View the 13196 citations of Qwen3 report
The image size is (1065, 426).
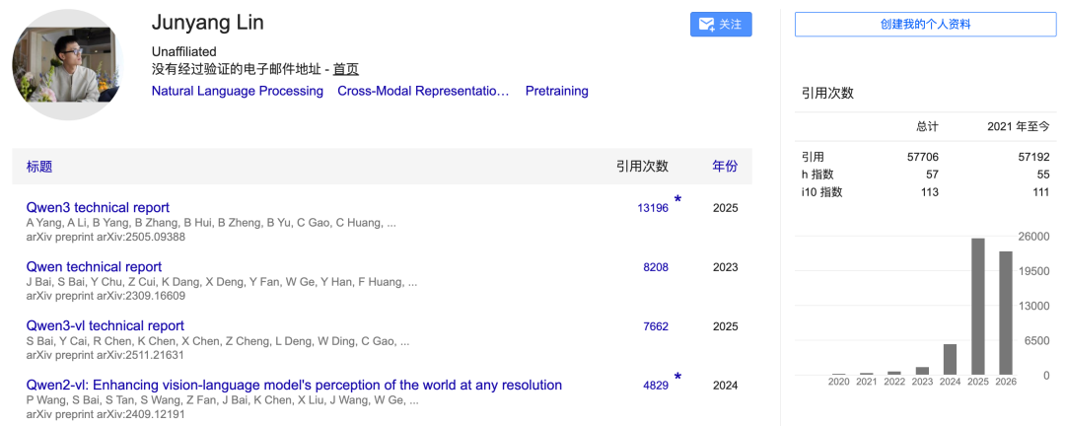click(x=653, y=208)
